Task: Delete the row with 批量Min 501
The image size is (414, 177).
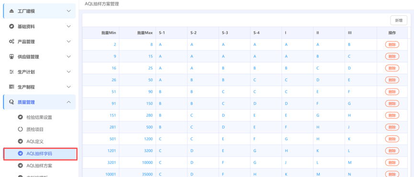Action: tap(392, 139)
